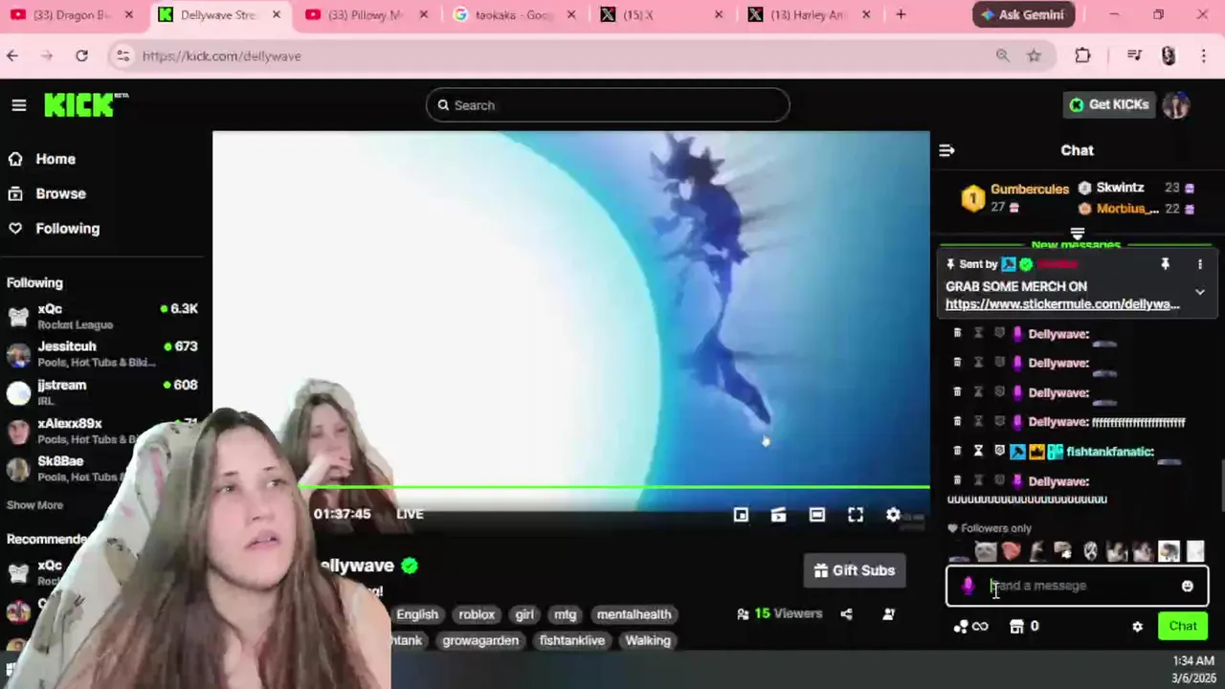
Task: Collapse chat with the panel toggle icon
Action: (947, 150)
